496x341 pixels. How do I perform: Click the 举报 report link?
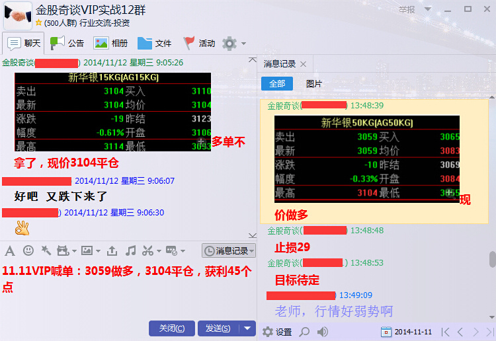(x=407, y=9)
